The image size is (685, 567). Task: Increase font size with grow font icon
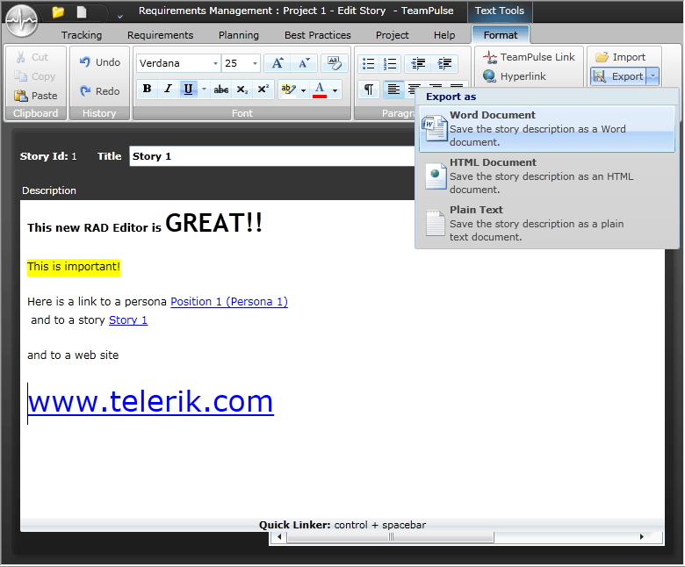[278, 63]
